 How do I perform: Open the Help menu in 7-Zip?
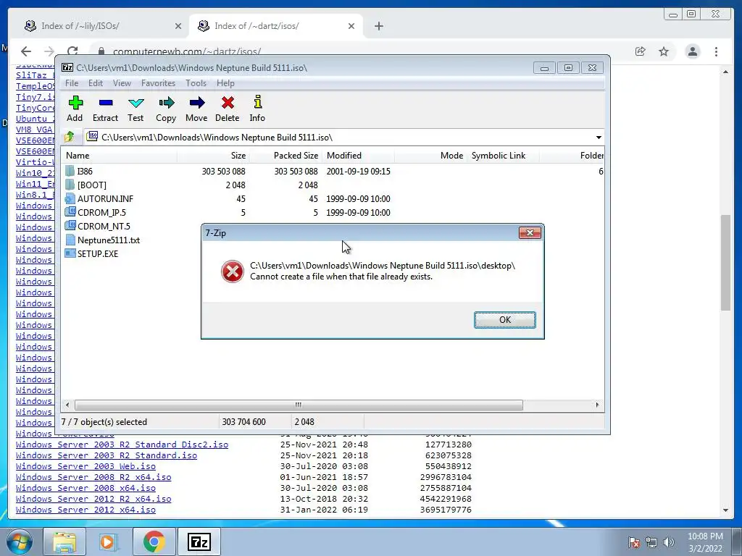pyautogui.click(x=225, y=83)
